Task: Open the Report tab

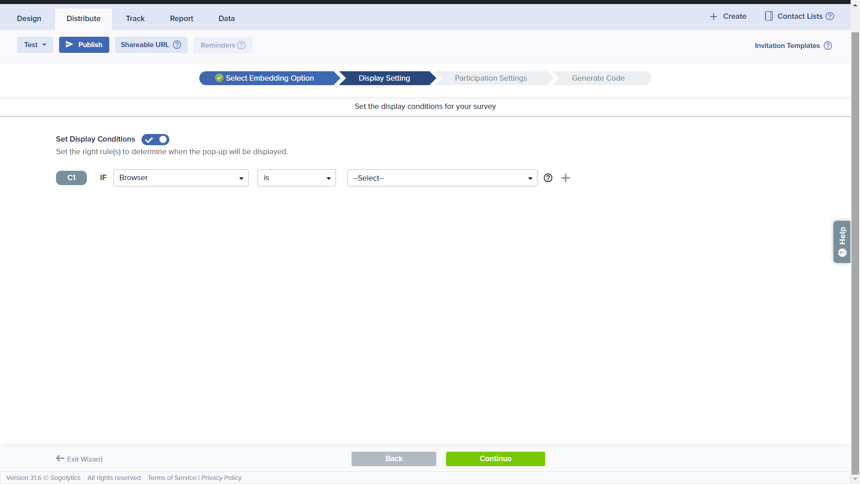Action: pyautogui.click(x=181, y=18)
